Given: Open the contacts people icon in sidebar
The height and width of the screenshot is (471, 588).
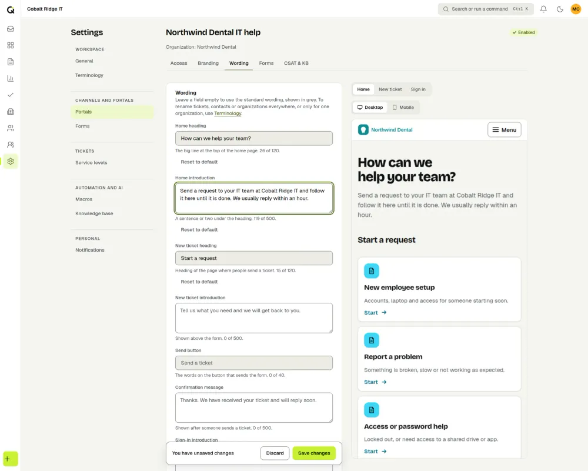Looking at the screenshot, I should (11, 128).
